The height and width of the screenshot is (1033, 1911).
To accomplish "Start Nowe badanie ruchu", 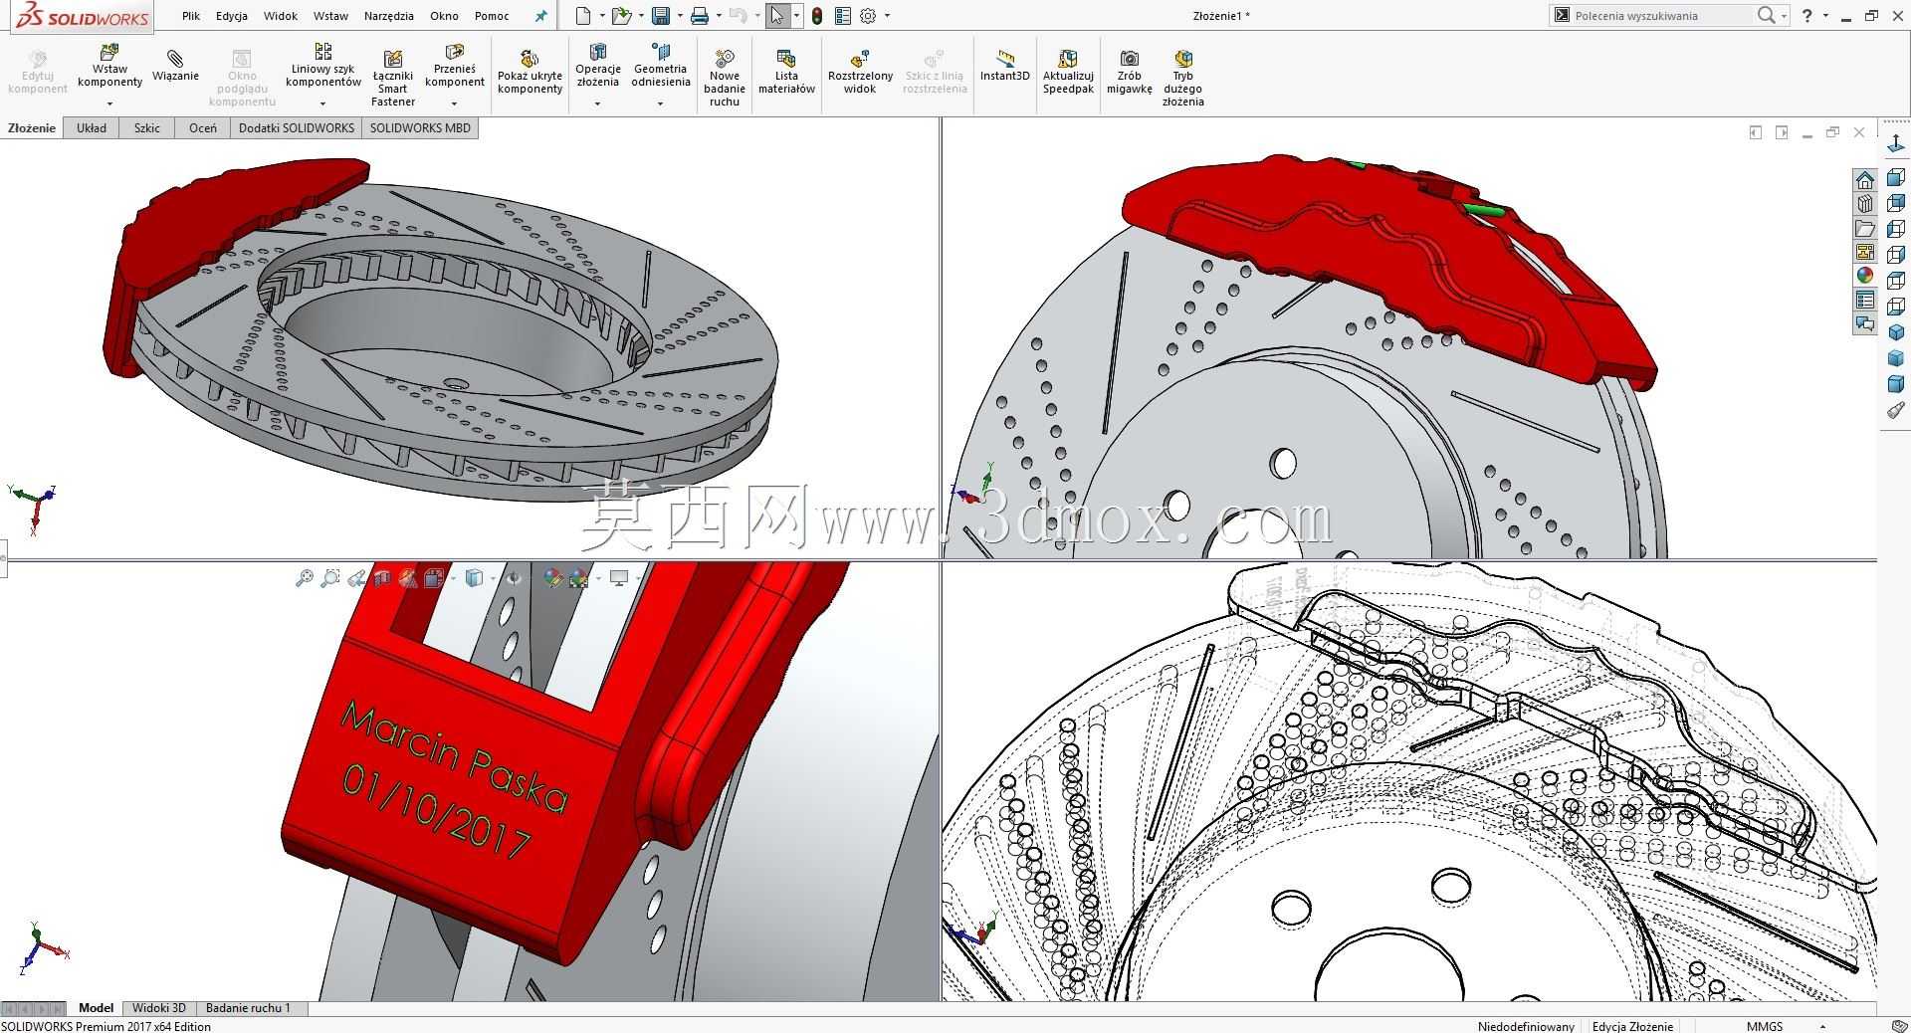I will coord(725,78).
